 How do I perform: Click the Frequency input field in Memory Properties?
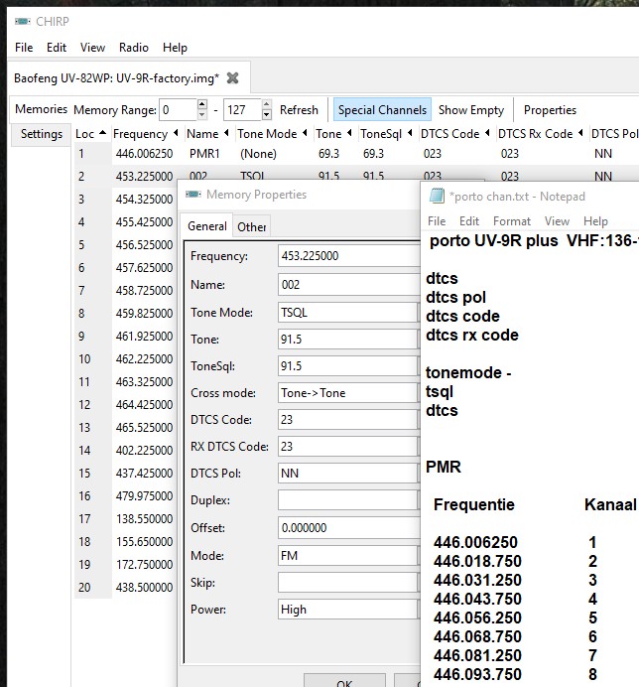tap(349, 256)
